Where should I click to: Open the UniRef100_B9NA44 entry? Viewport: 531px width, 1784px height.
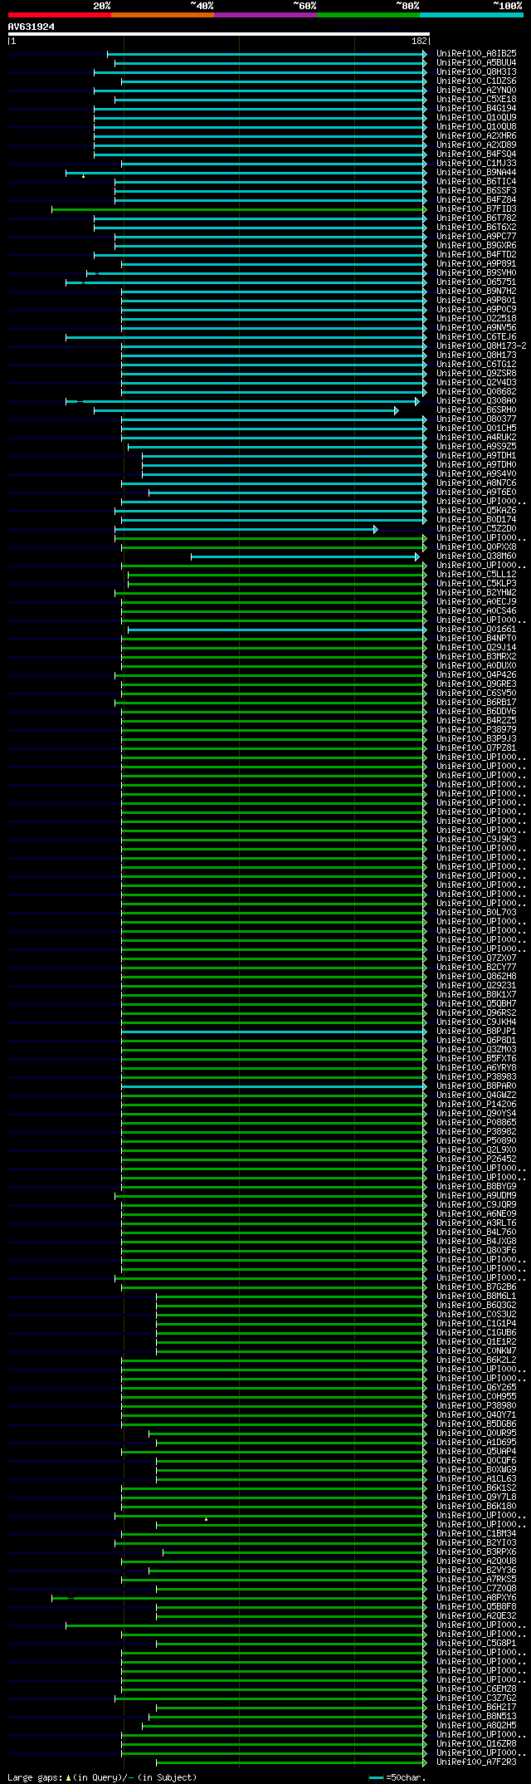(x=476, y=172)
